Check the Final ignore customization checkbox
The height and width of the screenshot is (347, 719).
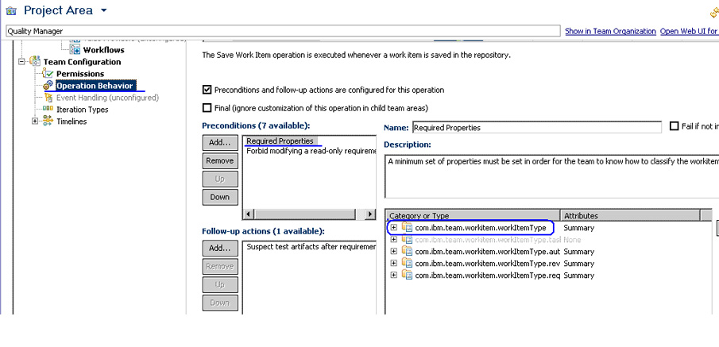[x=207, y=108]
